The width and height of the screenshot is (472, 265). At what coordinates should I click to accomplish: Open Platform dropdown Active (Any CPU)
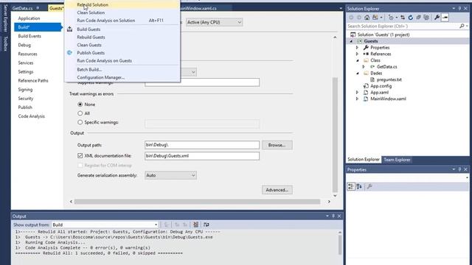pos(214,22)
